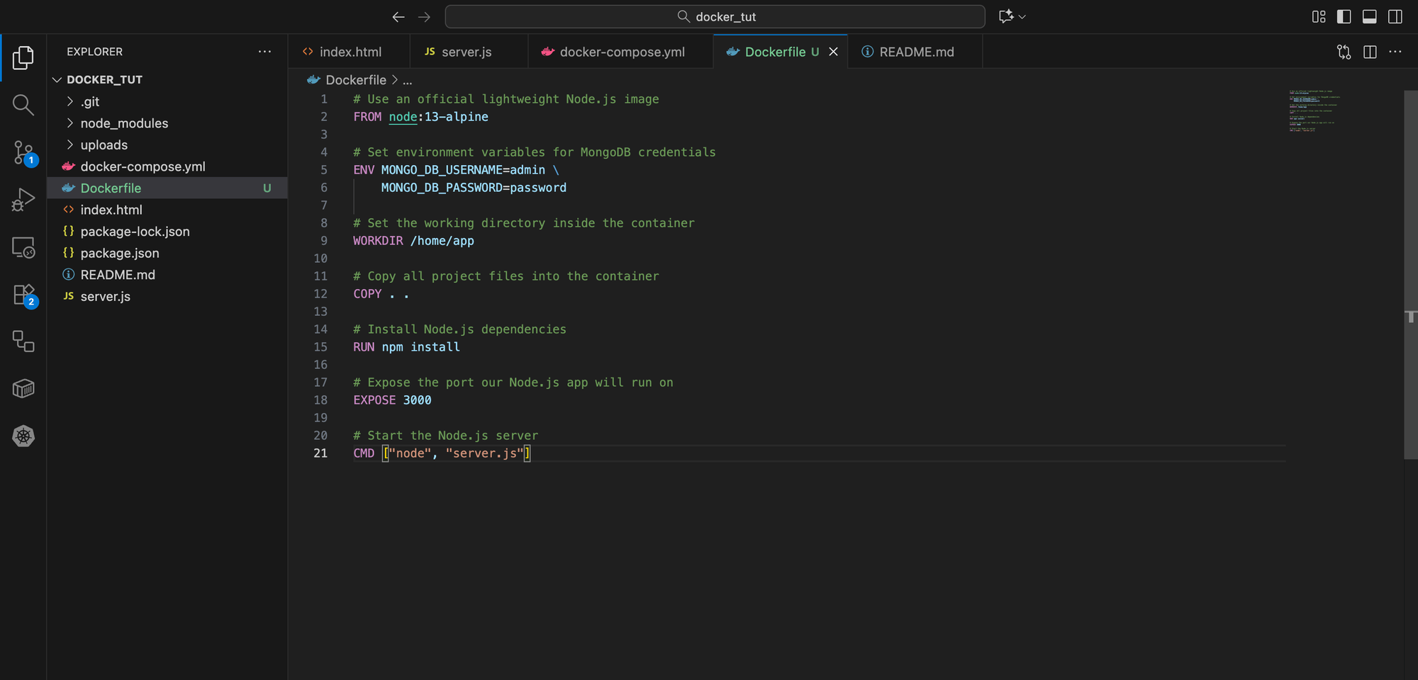The height and width of the screenshot is (680, 1418).
Task: Toggle the Primary Side Bar visibility
Action: 1344,16
